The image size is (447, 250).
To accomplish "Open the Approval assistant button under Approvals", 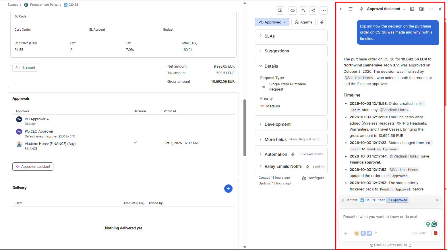I will pos(33,167).
